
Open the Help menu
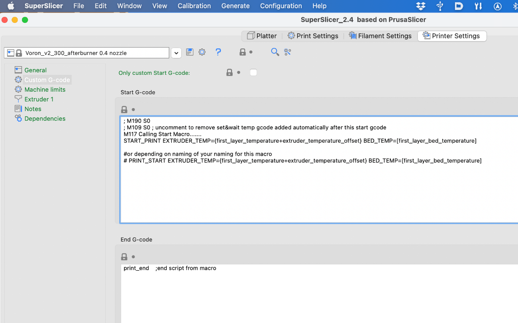coord(319,6)
